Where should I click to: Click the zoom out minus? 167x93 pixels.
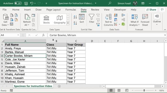(x=133, y=90)
